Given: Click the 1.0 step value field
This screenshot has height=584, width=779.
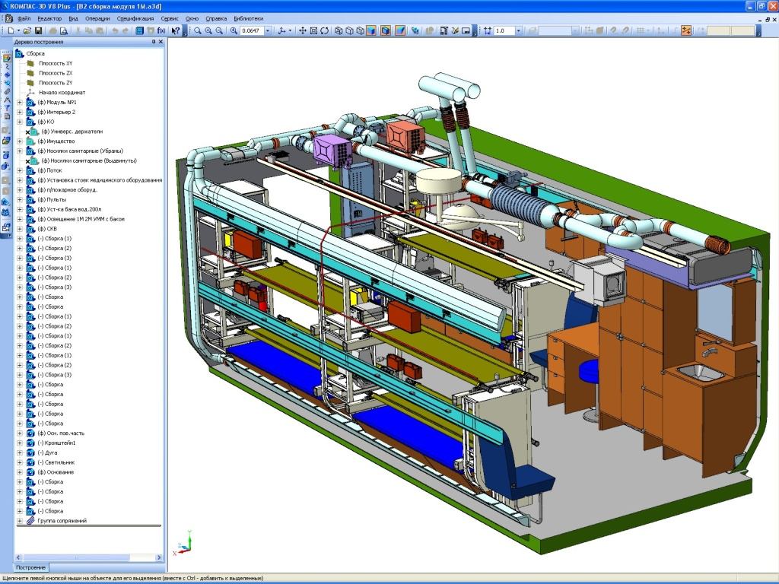Looking at the screenshot, I should (x=504, y=31).
